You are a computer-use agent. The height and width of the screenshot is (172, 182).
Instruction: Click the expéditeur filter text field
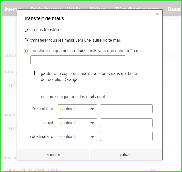[x=126, y=109]
